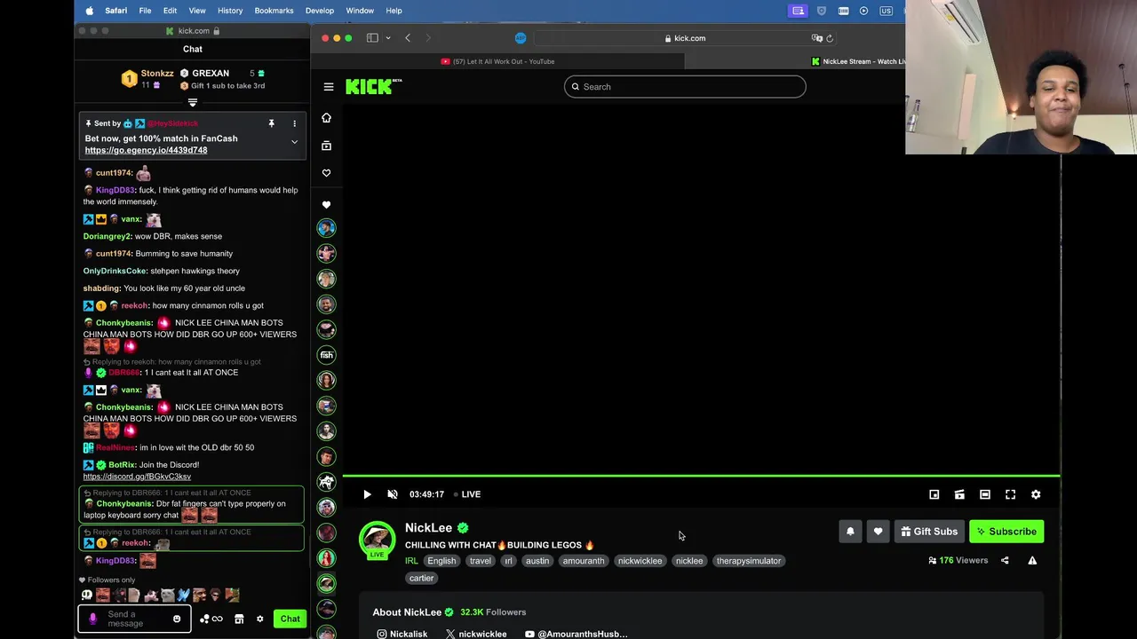Select the amouranth tag

(584, 561)
